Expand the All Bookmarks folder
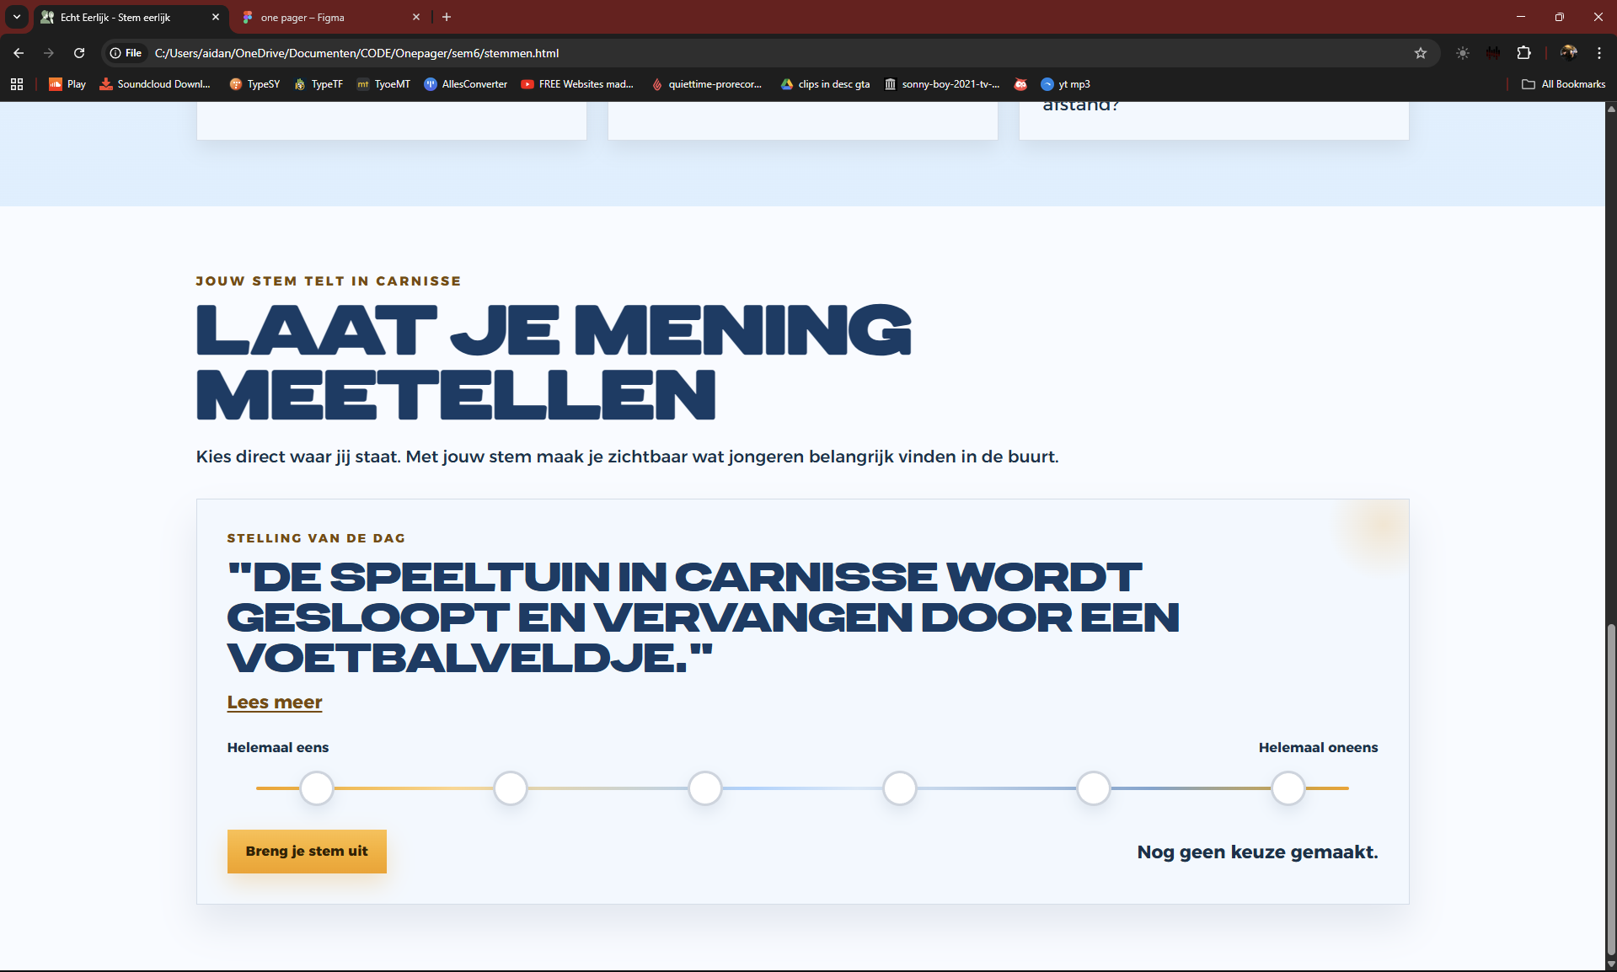The height and width of the screenshot is (972, 1617). [x=1562, y=84]
